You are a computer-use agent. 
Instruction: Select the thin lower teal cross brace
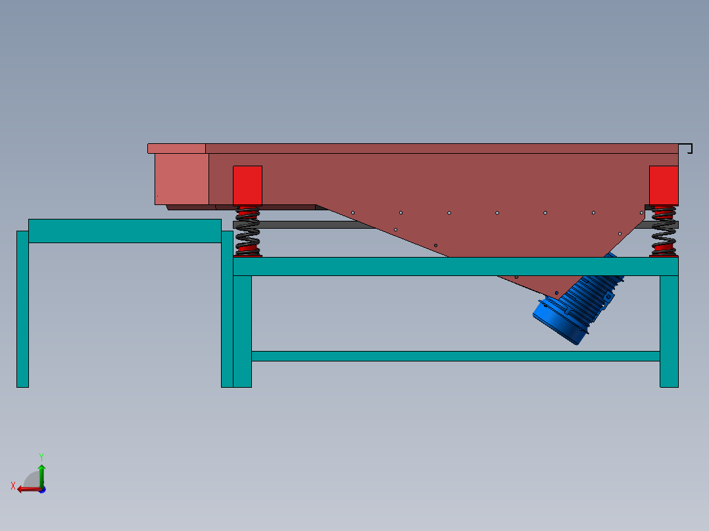[x=455, y=356]
